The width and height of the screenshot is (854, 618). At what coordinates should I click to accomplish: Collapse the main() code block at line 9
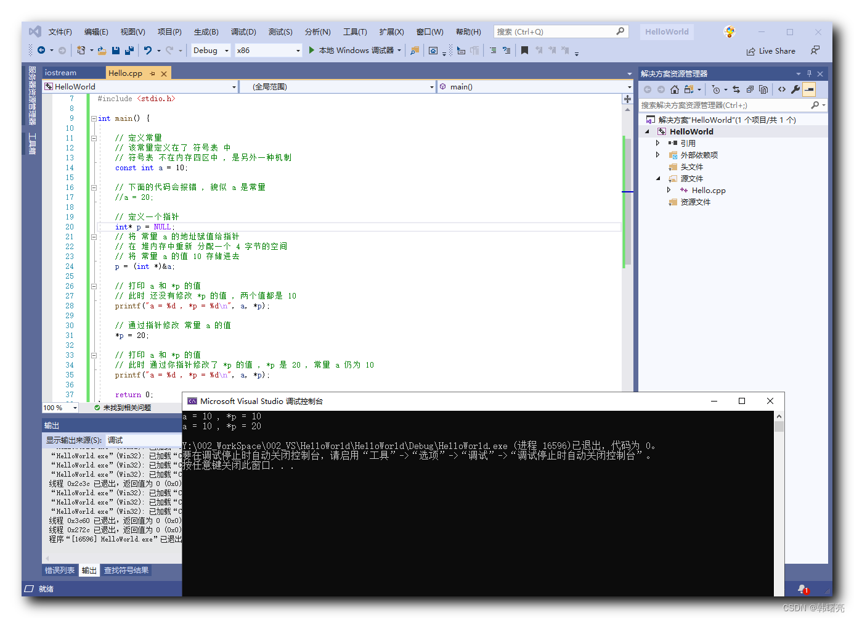(x=94, y=118)
